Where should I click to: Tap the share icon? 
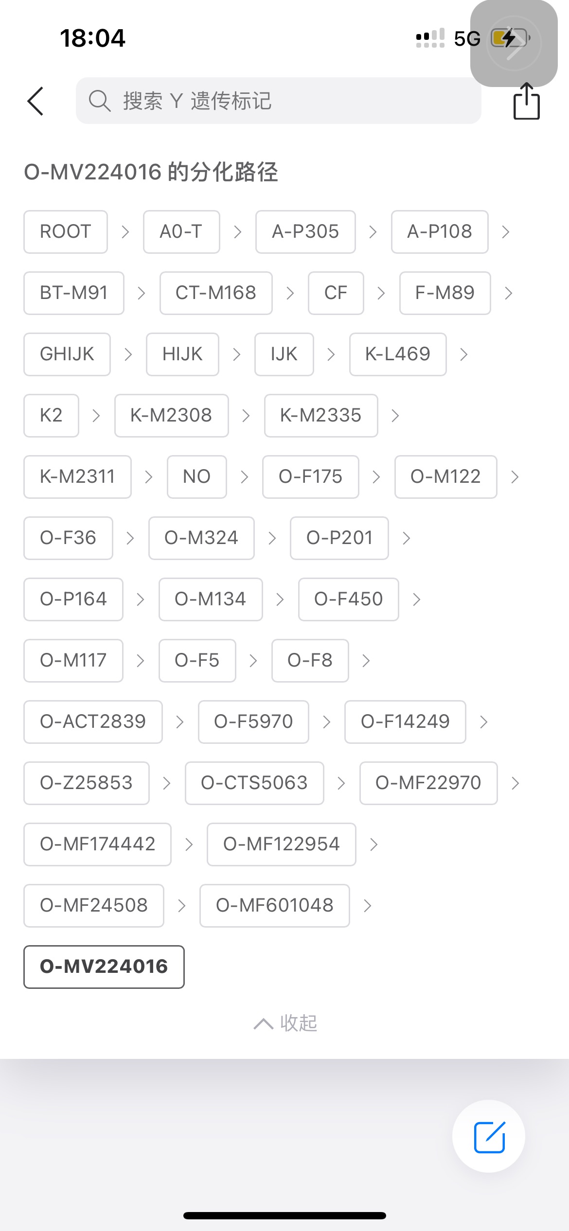(x=526, y=101)
